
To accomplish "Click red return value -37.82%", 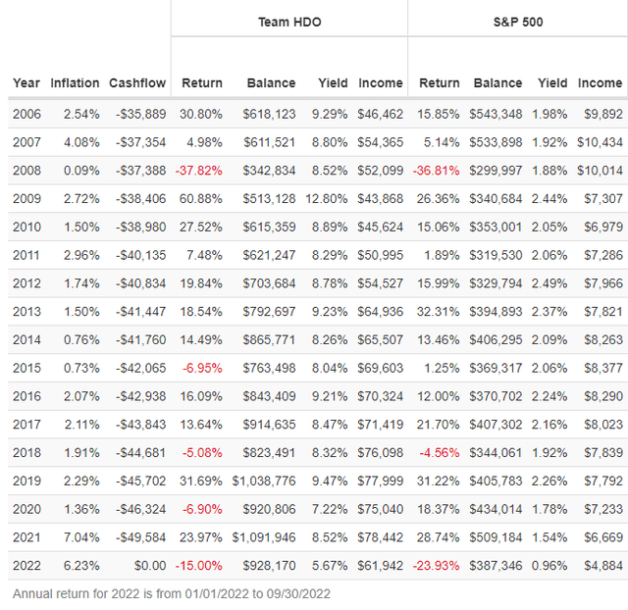I will point(198,171).
